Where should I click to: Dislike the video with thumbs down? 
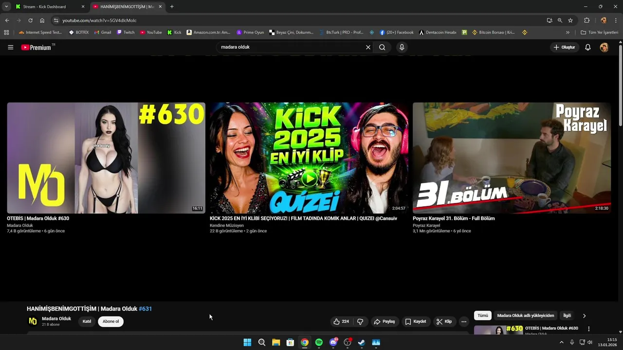pos(360,321)
